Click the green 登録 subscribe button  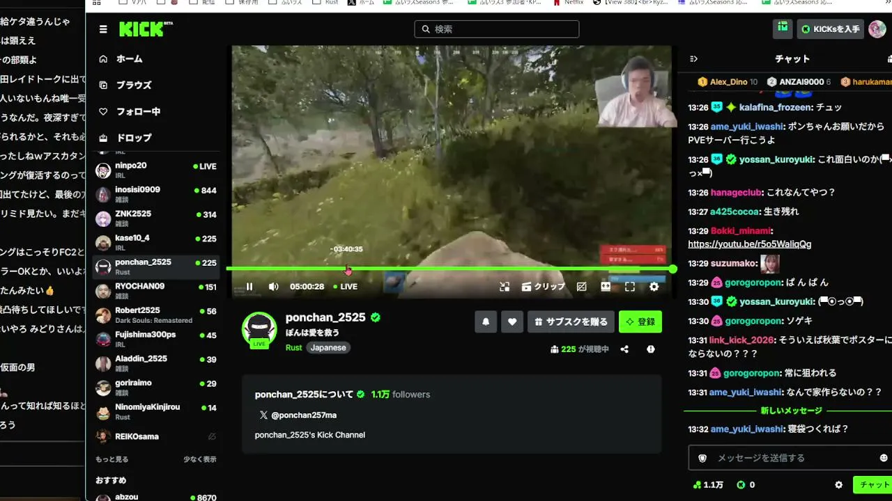(640, 321)
